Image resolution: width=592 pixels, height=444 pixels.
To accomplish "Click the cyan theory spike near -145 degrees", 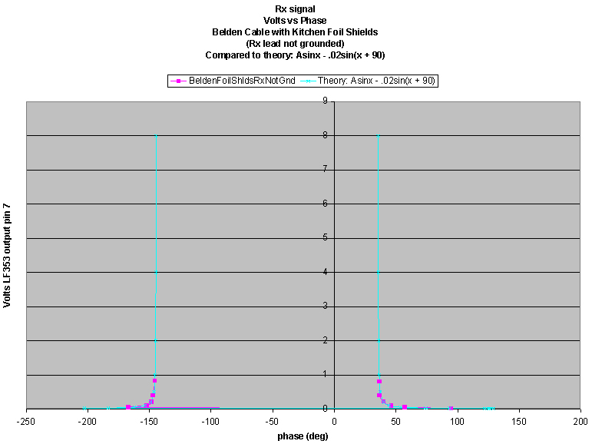I will click(x=156, y=257).
